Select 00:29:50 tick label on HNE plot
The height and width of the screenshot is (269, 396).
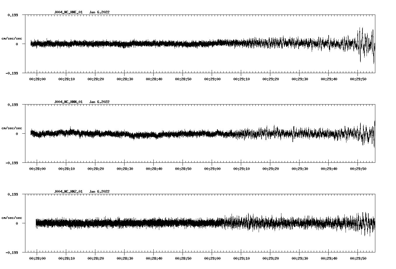pyautogui.click(x=358, y=79)
